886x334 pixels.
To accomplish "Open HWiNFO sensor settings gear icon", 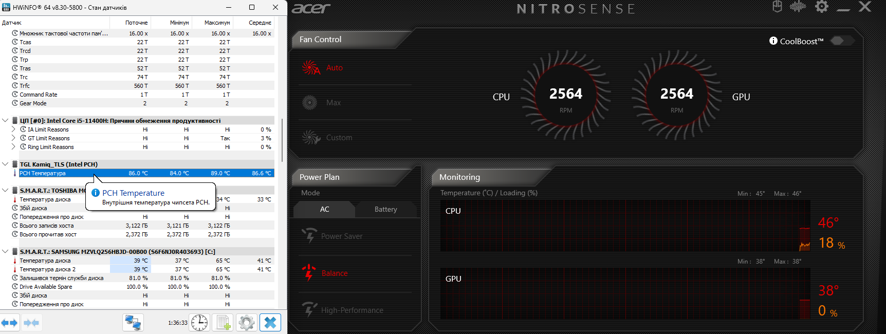I will [247, 323].
